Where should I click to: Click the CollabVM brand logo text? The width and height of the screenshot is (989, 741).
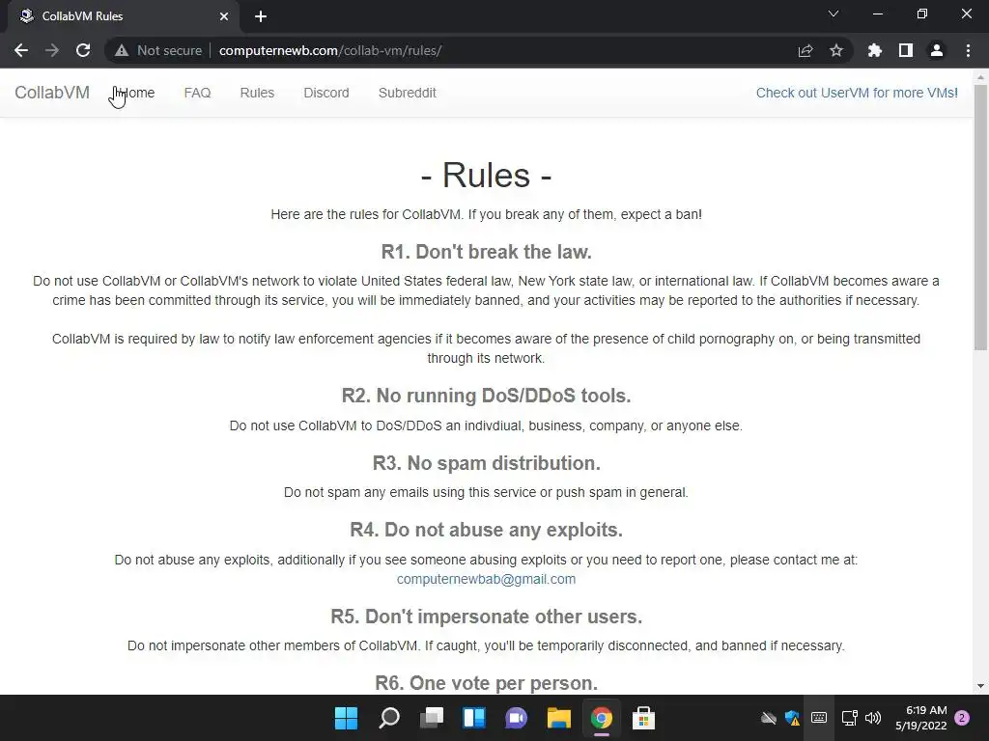tap(52, 93)
